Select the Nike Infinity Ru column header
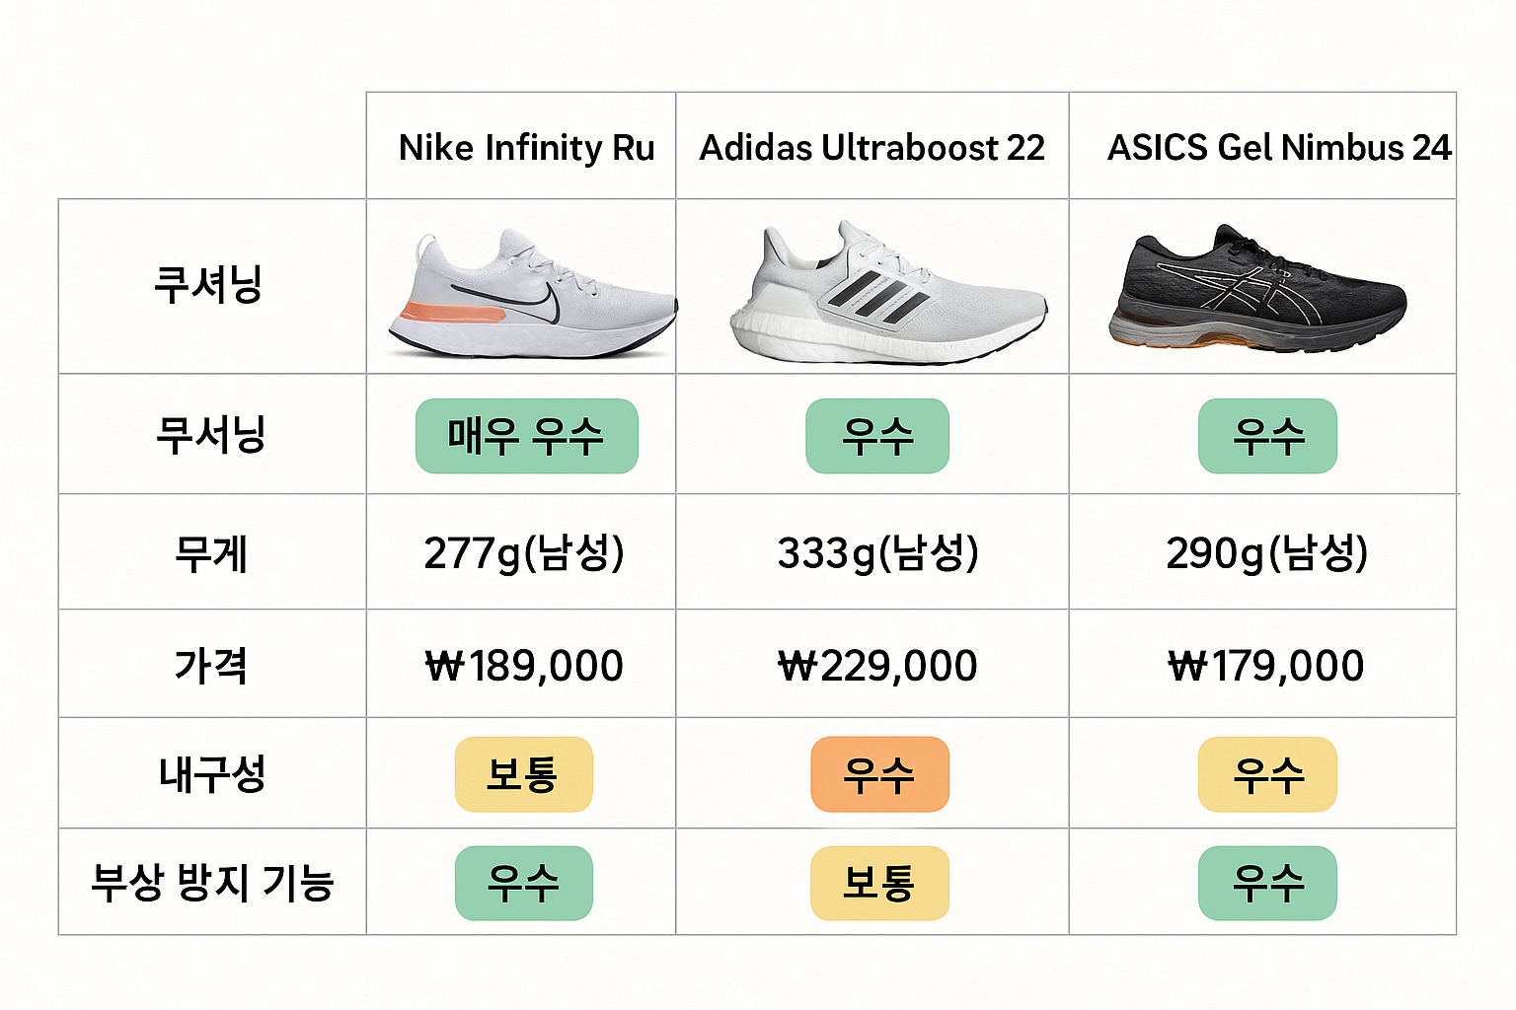The height and width of the screenshot is (1010, 1516). pos(526,148)
